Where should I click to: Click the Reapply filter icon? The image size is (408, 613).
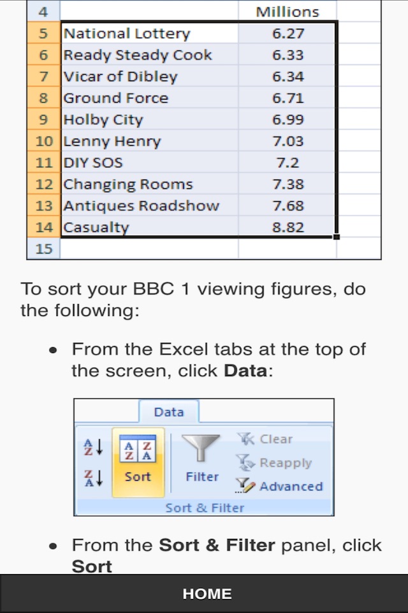(246, 462)
